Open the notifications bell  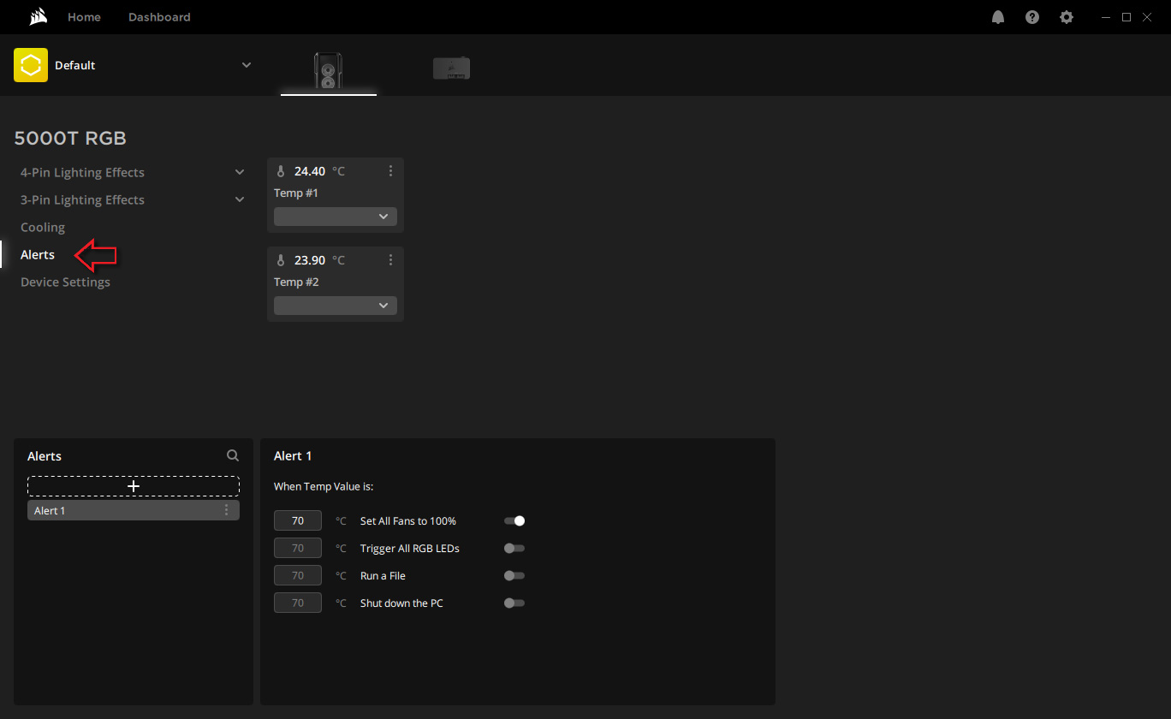point(998,17)
